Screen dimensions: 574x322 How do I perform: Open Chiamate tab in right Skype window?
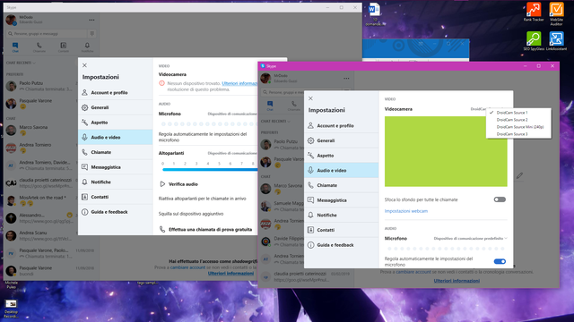(x=294, y=106)
